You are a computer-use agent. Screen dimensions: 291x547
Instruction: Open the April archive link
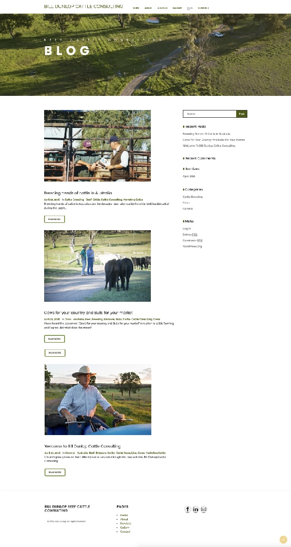click(189, 176)
